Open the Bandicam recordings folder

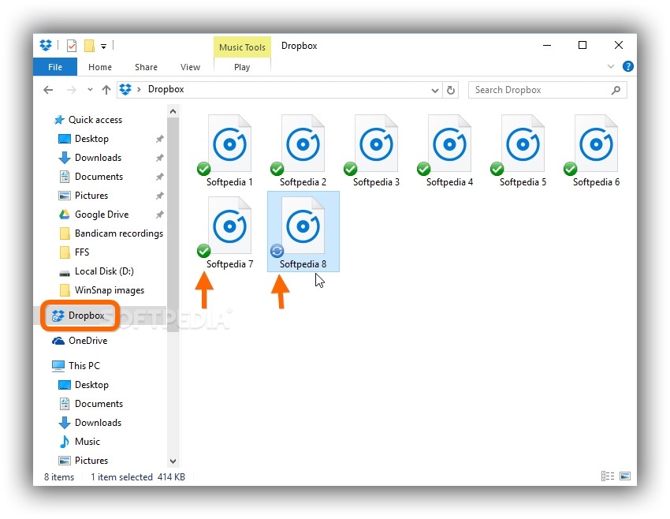[x=118, y=233]
